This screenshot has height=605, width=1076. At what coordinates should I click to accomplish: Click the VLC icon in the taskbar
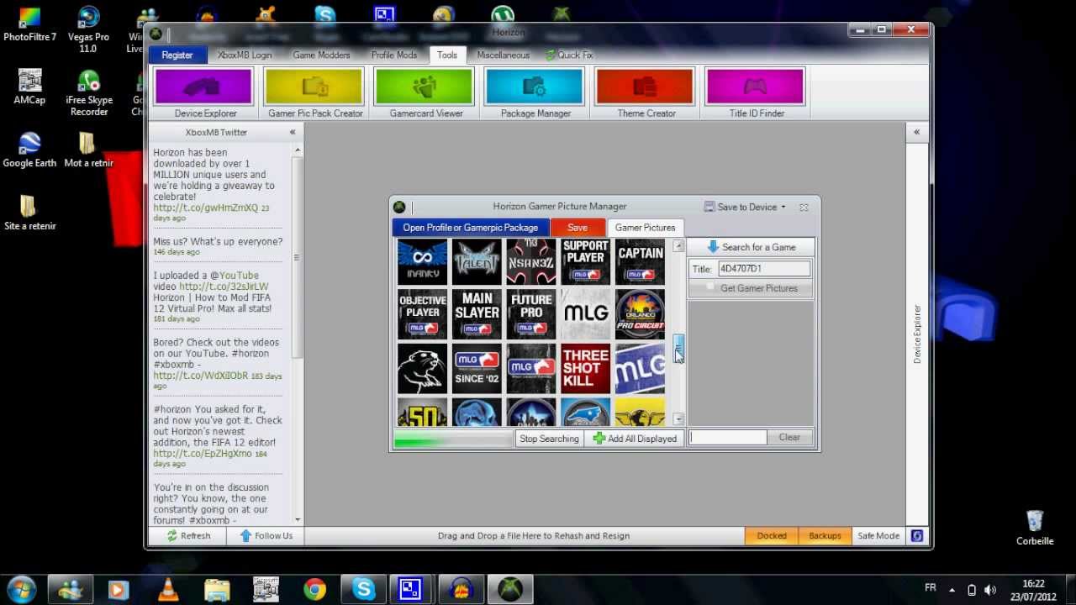click(x=168, y=590)
